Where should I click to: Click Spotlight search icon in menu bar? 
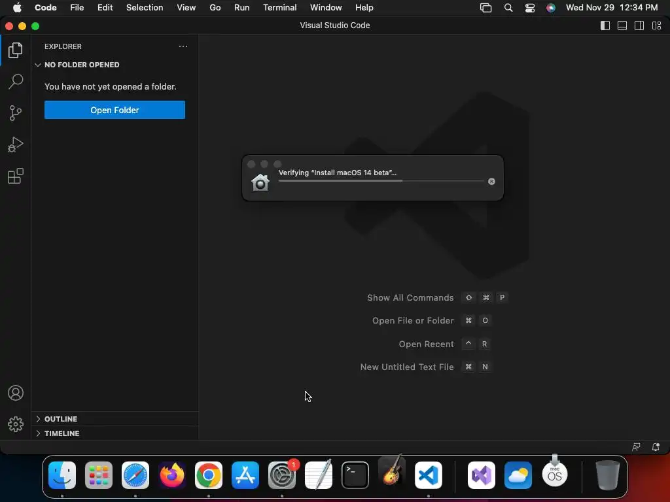pyautogui.click(x=508, y=8)
